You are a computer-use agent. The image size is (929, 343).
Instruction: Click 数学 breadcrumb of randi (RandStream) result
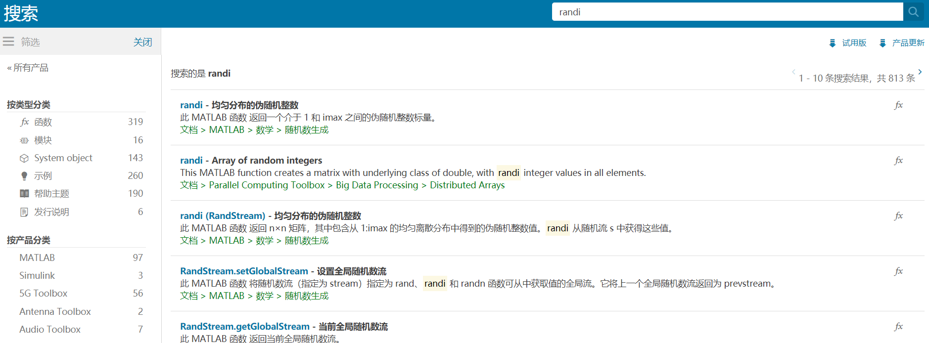(x=265, y=240)
